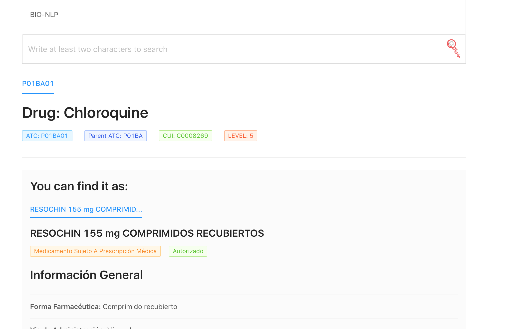Click the search placeholder text
The image size is (507, 329).
click(98, 49)
